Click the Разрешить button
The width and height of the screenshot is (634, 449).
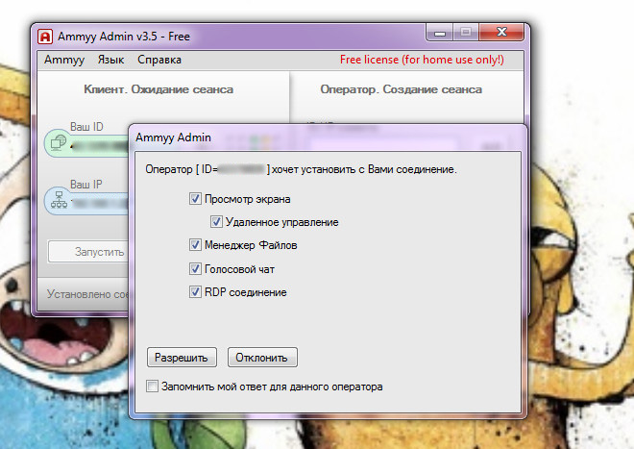pos(182,358)
